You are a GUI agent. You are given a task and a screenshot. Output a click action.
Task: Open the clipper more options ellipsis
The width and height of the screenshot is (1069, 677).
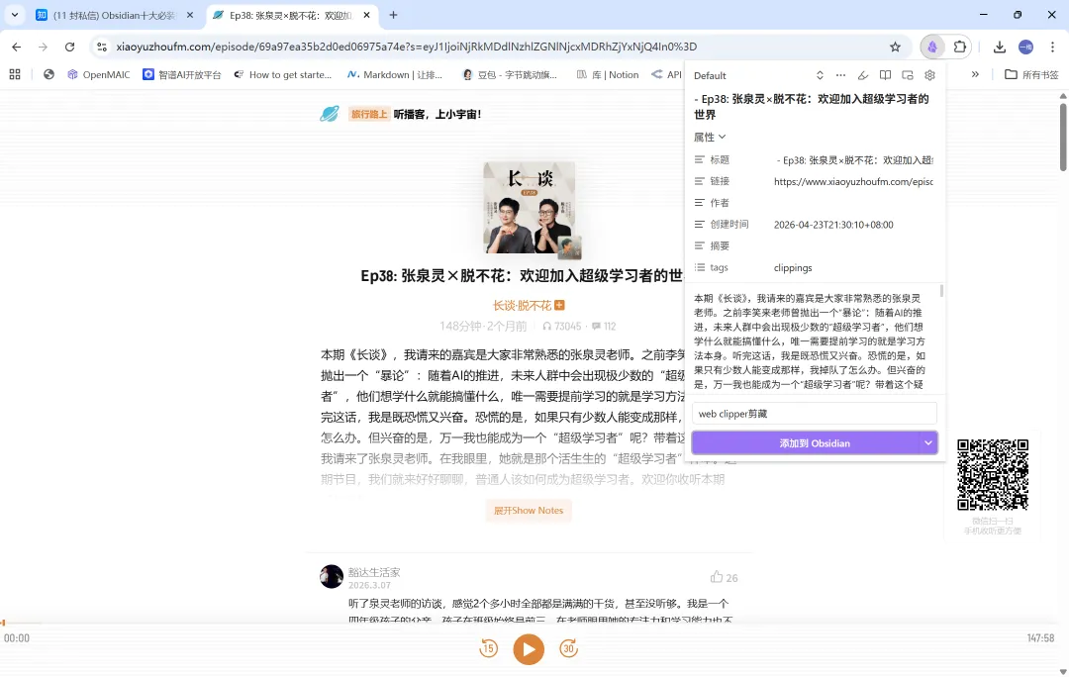[840, 75]
